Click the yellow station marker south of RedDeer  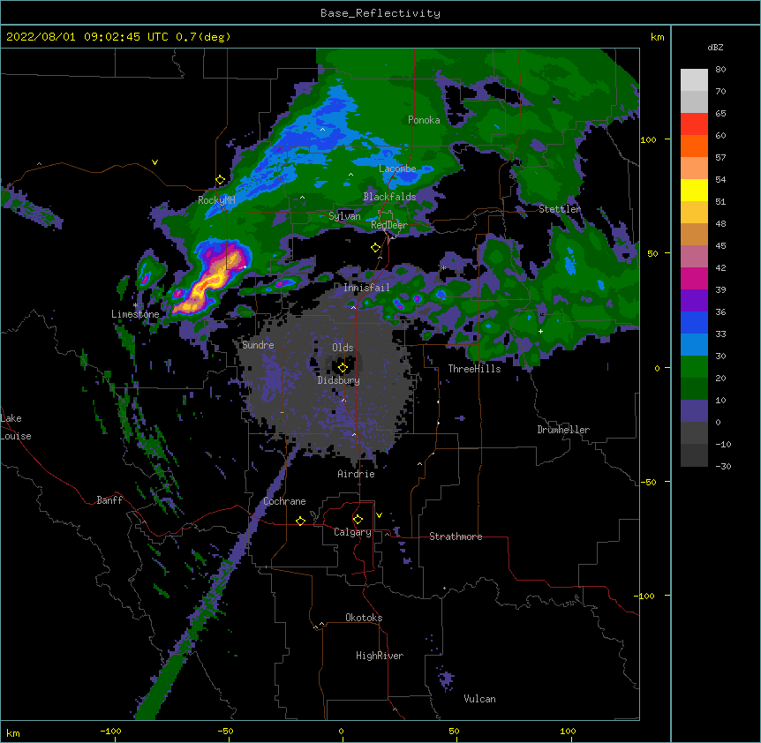point(375,248)
